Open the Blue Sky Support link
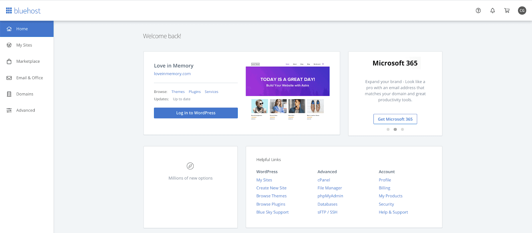This screenshot has width=532, height=233. coord(272,212)
